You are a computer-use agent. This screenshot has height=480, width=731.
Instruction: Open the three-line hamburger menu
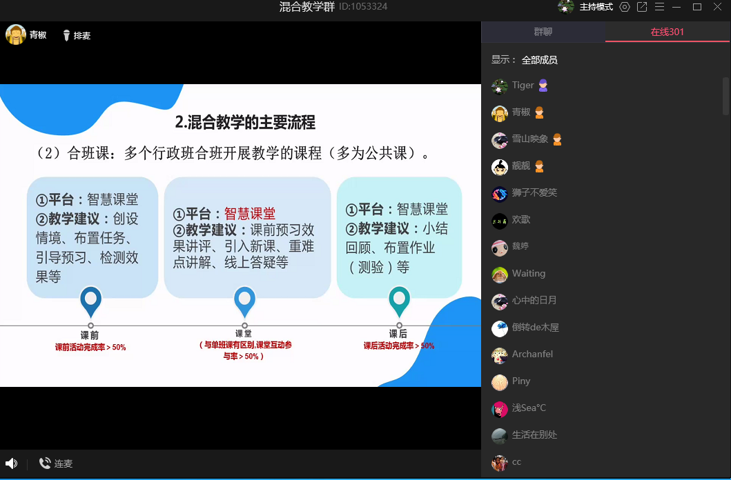click(659, 7)
